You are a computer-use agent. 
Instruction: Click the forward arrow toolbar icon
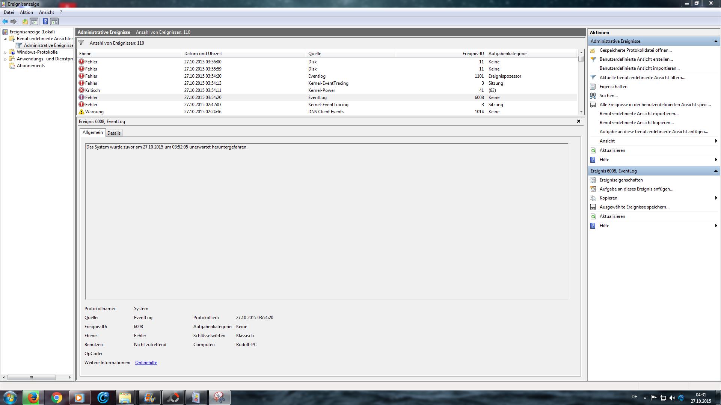(14, 21)
